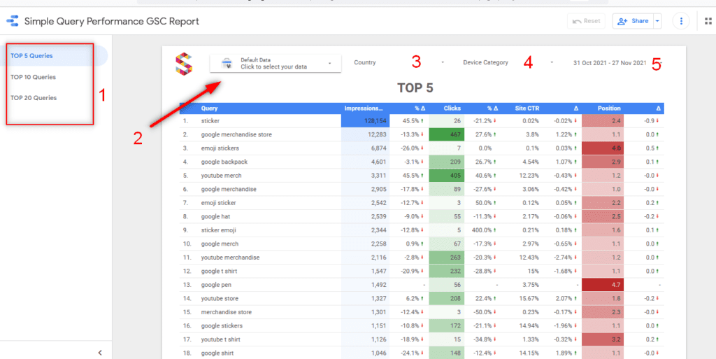Click the 263 clicks cell

[x=447, y=258]
